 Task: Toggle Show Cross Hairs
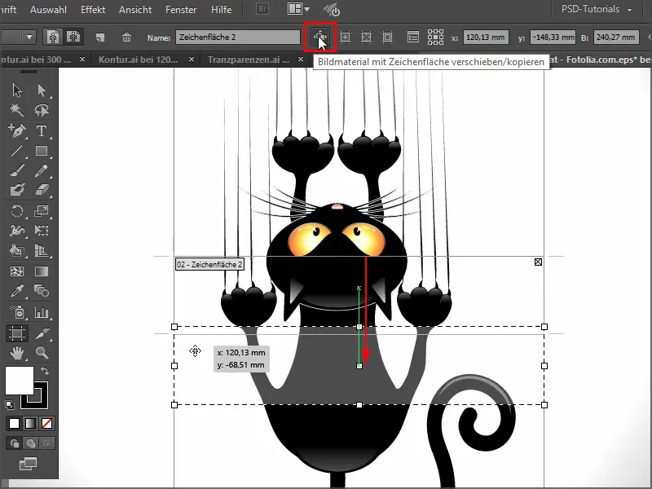point(366,37)
